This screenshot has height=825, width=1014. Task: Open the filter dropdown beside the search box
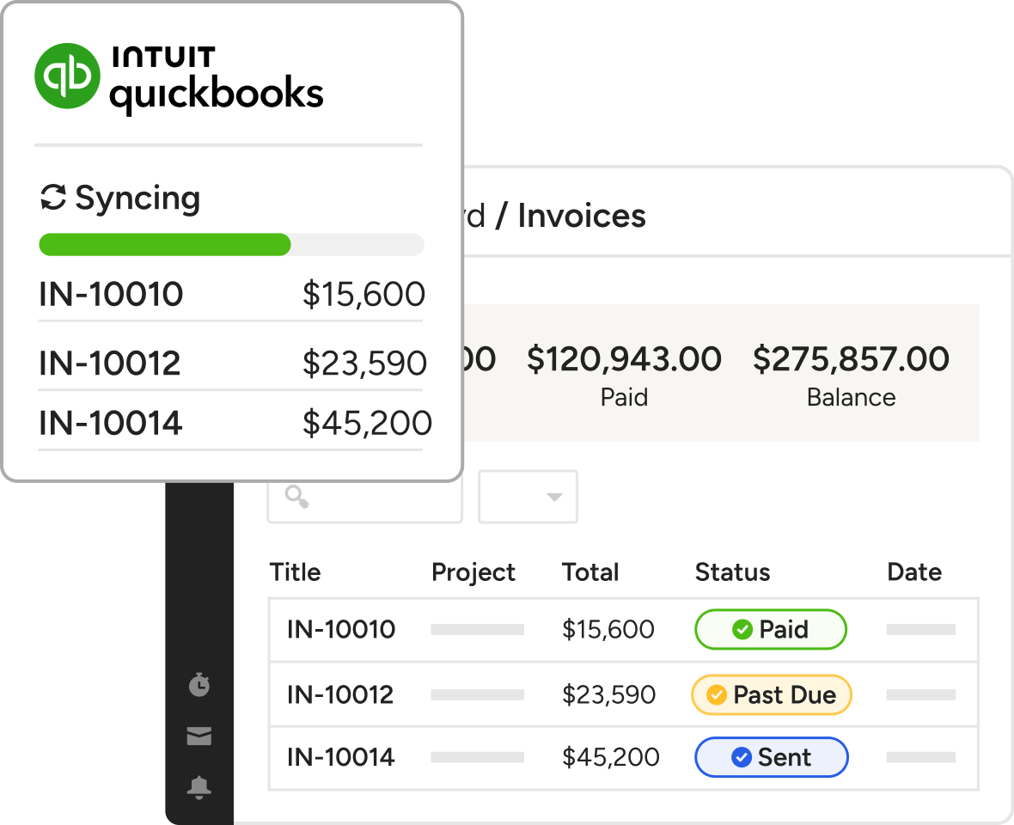pyautogui.click(x=528, y=497)
